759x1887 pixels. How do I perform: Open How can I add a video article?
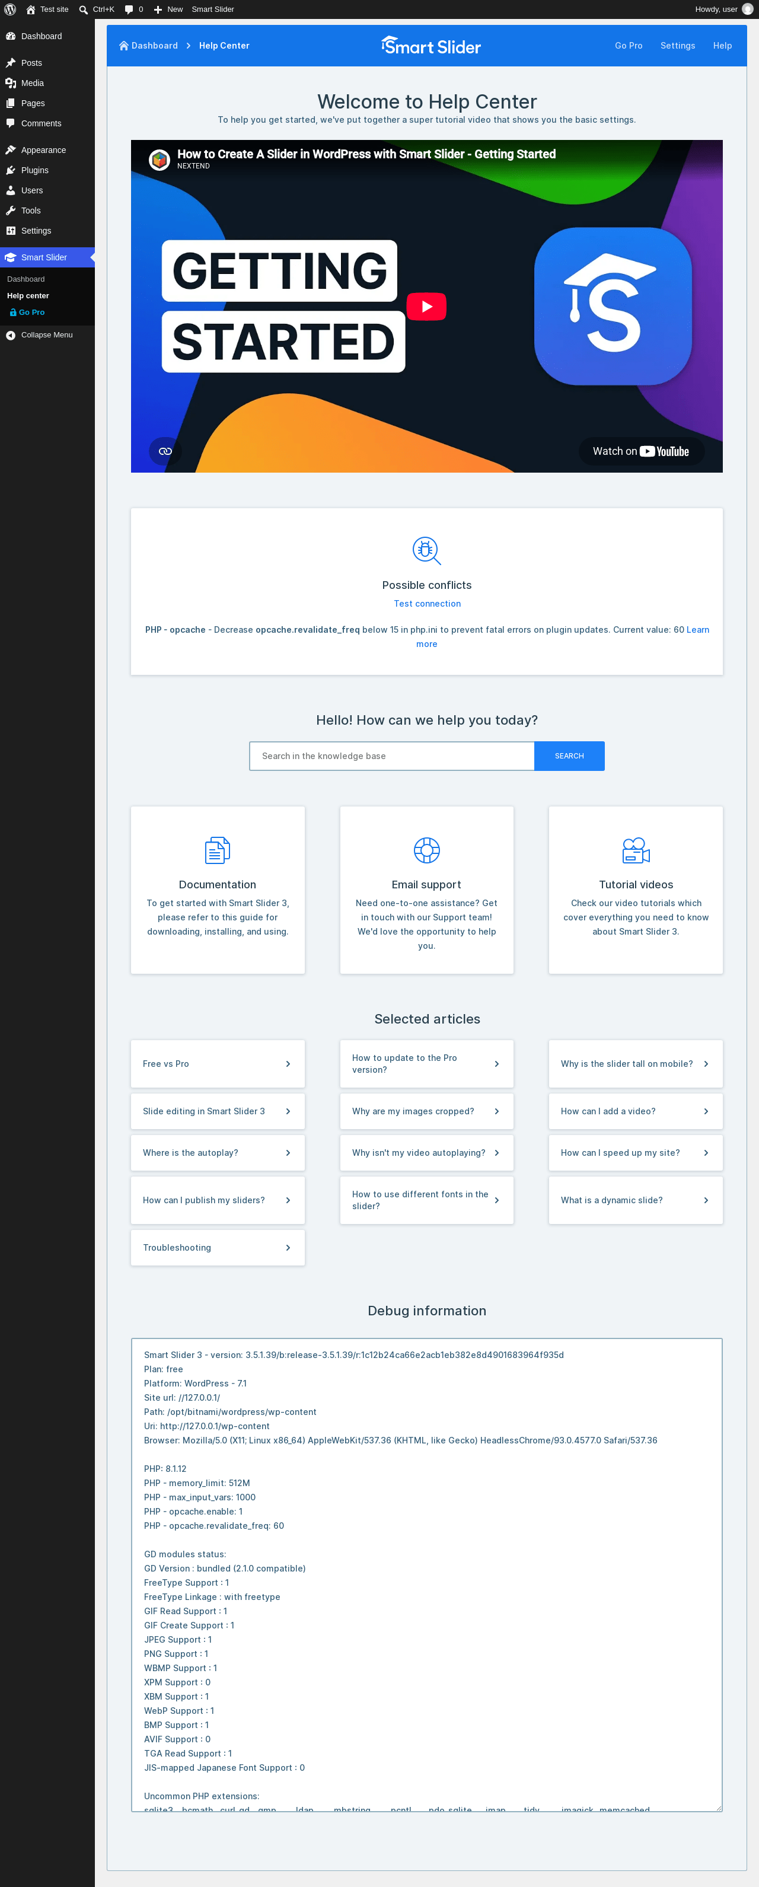click(636, 1111)
